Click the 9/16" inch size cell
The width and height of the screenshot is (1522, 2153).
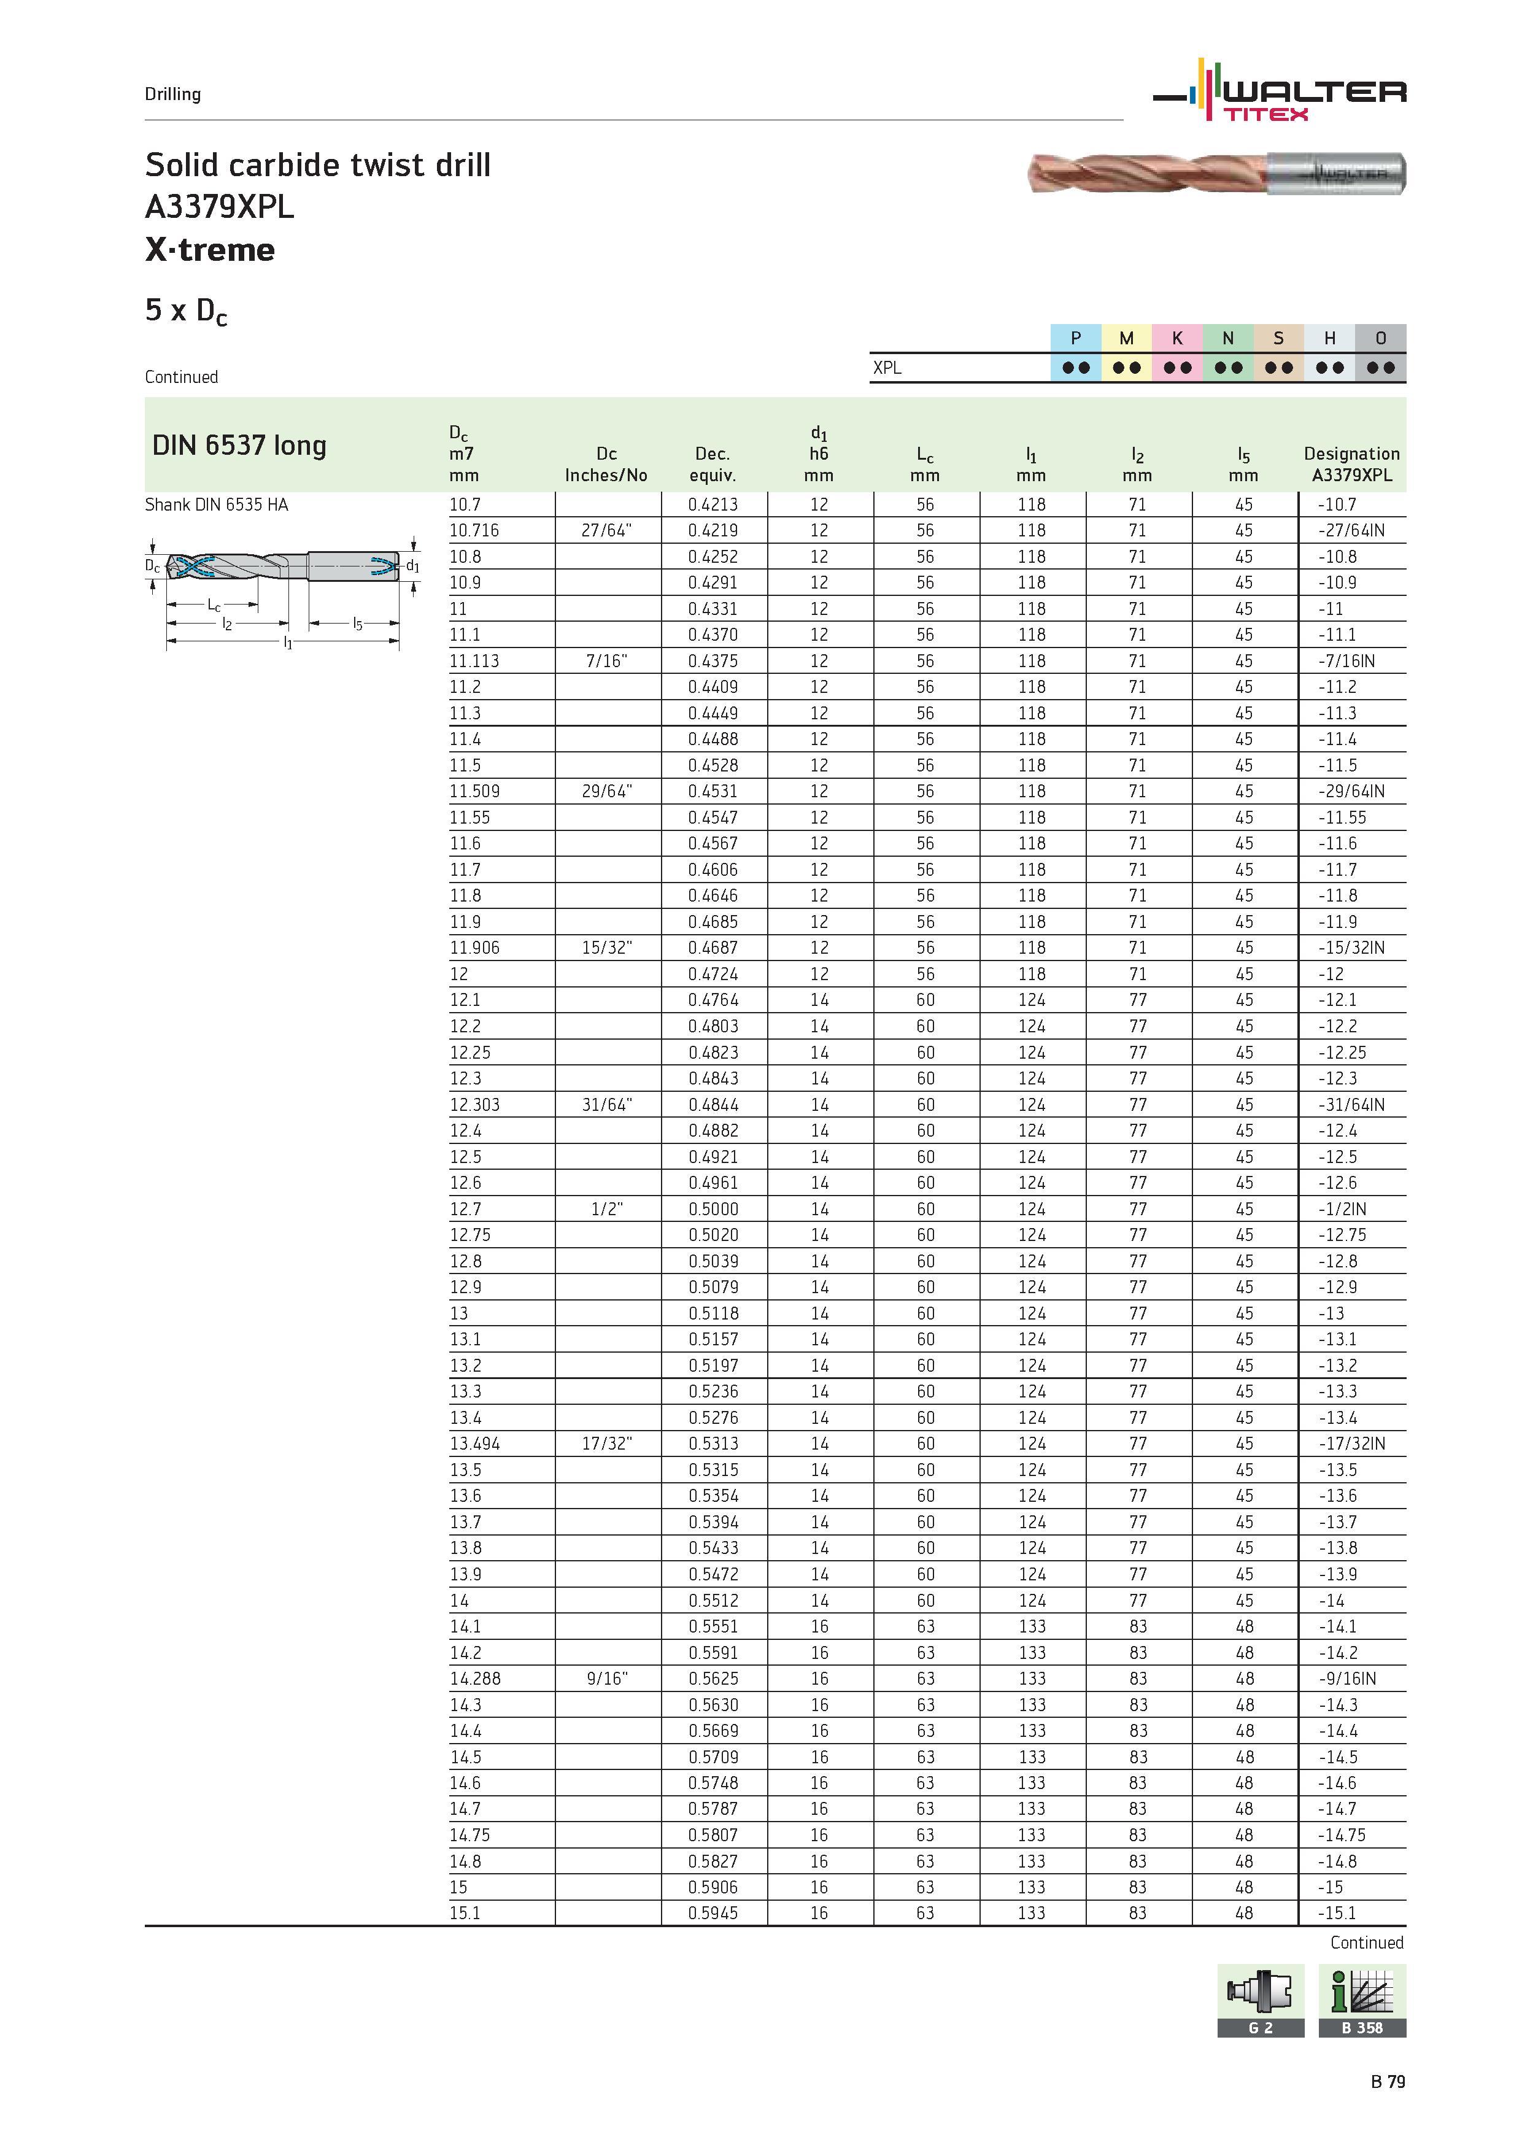click(x=607, y=1679)
